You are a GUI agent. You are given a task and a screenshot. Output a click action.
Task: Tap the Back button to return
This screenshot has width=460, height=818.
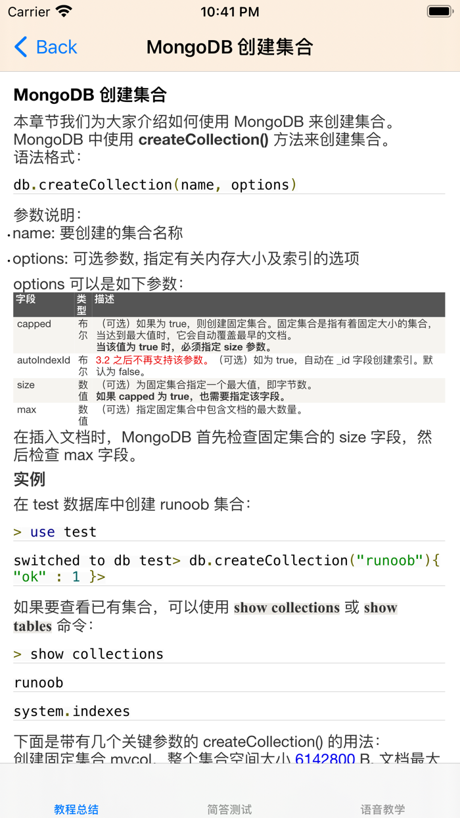45,47
